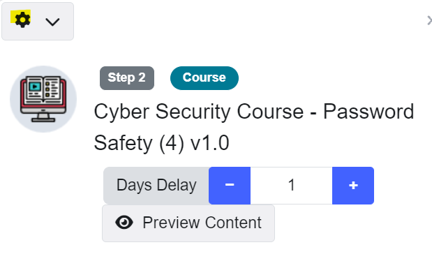Viewport: 432px width, 268px height.
Task: Select the word Password in the title
Action: [368, 112]
